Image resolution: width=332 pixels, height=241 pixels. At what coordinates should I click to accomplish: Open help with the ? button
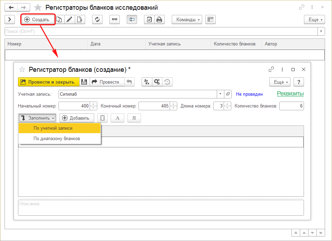coord(299,82)
